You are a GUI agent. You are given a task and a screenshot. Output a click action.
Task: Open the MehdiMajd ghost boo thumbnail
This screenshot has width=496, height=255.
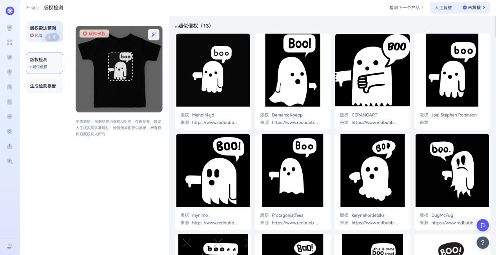click(x=213, y=70)
